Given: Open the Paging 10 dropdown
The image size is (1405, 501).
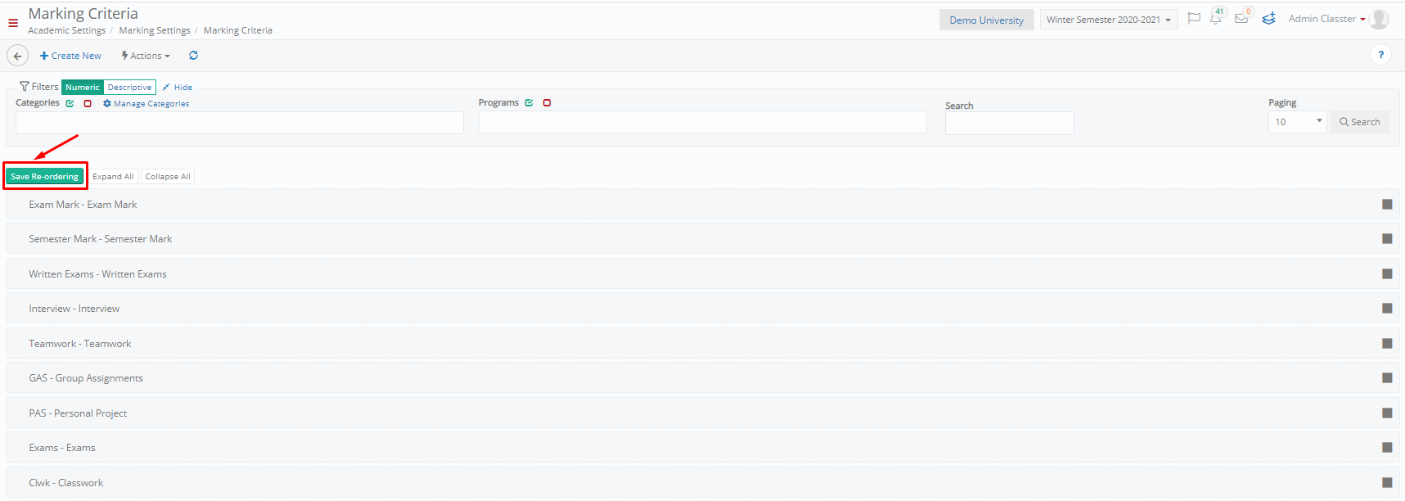Looking at the screenshot, I should pos(1297,122).
